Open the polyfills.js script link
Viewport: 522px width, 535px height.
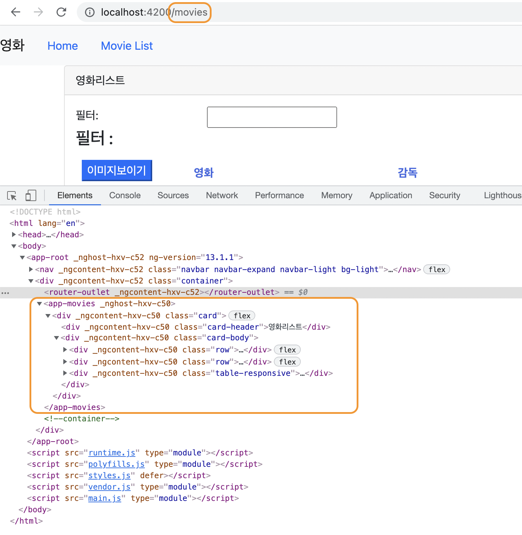click(x=116, y=464)
